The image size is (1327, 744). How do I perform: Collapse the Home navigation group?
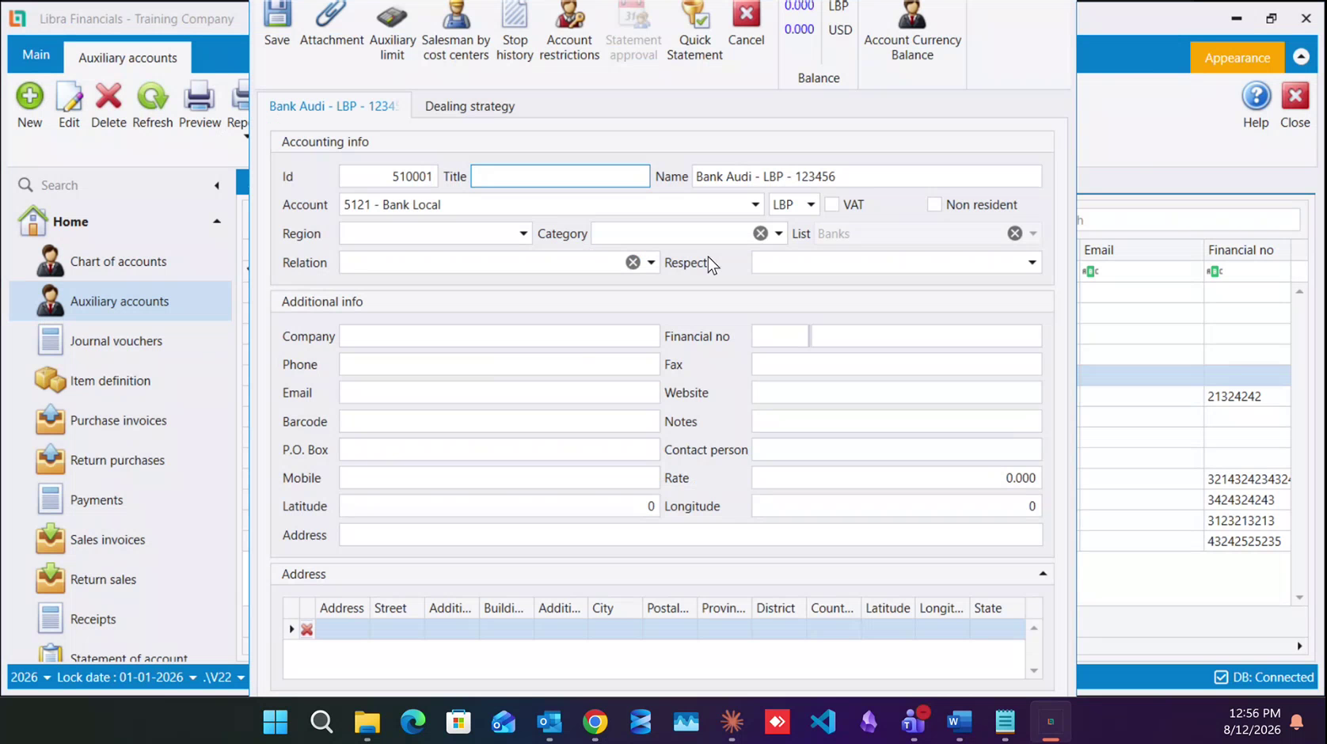pos(216,222)
